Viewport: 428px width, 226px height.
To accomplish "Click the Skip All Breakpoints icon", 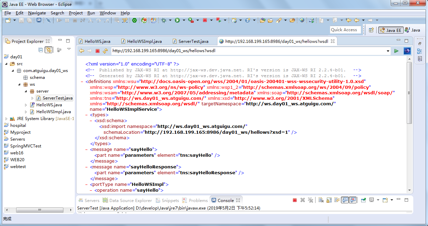I will (48, 20).
